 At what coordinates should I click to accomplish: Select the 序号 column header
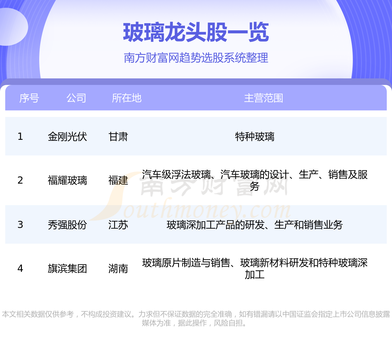click(x=29, y=98)
